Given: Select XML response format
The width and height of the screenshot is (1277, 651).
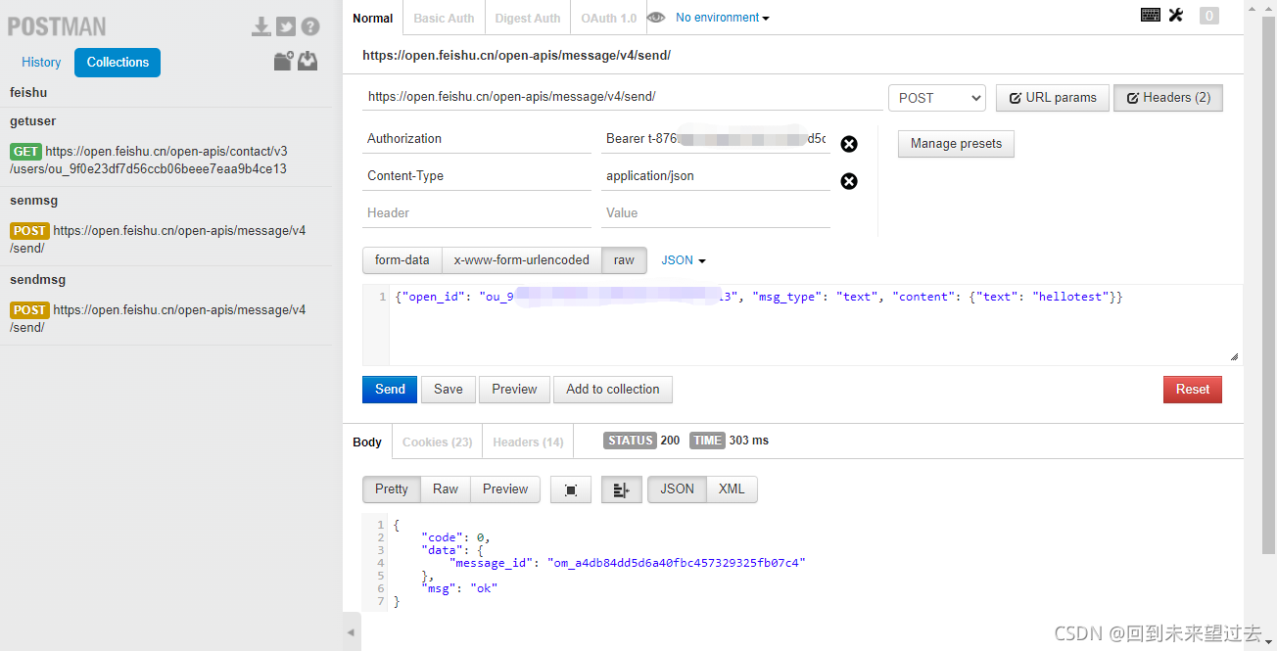Looking at the screenshot, I should tap(732, 489).
